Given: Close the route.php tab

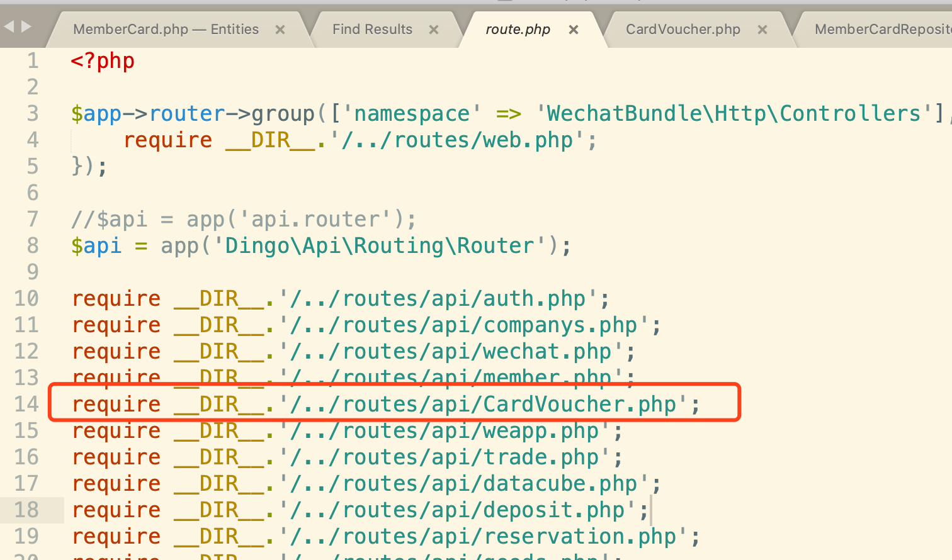Looking at the screenshot, I should (x=573, y=30).
